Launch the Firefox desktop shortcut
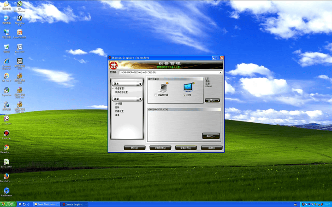The width and height of the screenshot is (332, 207). tap(6, 178)
